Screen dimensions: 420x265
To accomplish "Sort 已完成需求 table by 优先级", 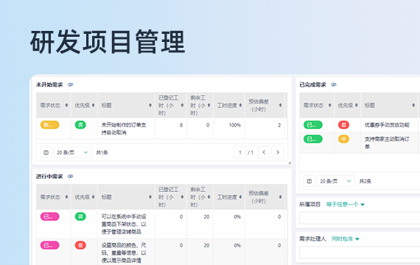I will click(x=357, y=105).
